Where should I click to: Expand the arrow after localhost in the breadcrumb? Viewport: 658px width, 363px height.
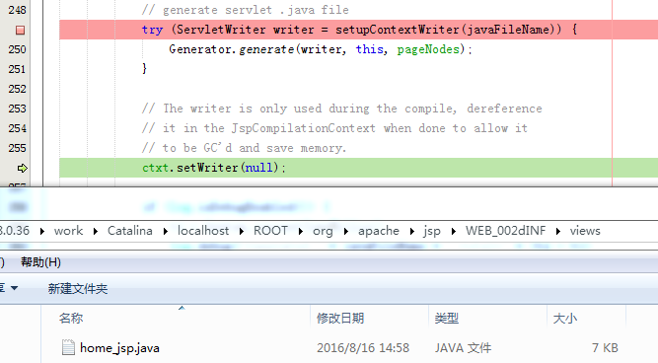(242, 231)
